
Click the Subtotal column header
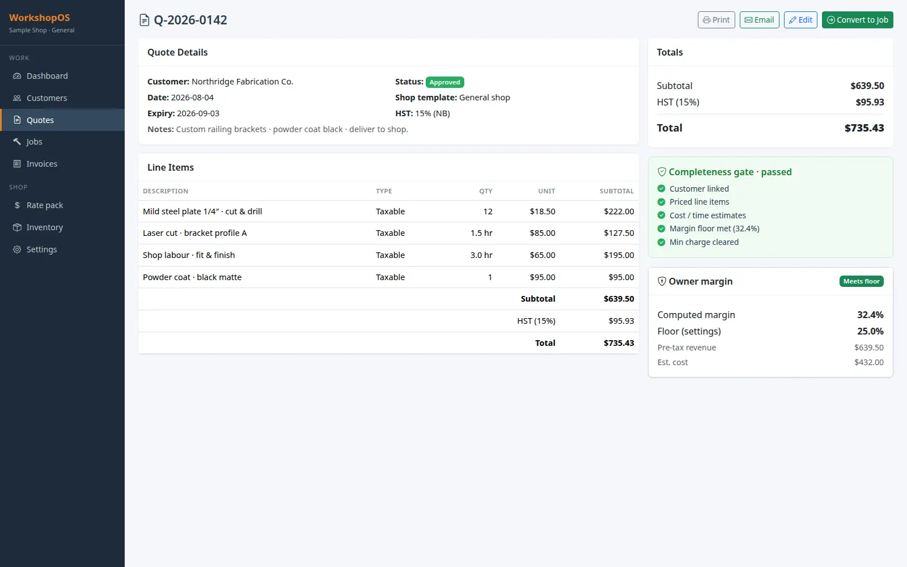[617, 191]
